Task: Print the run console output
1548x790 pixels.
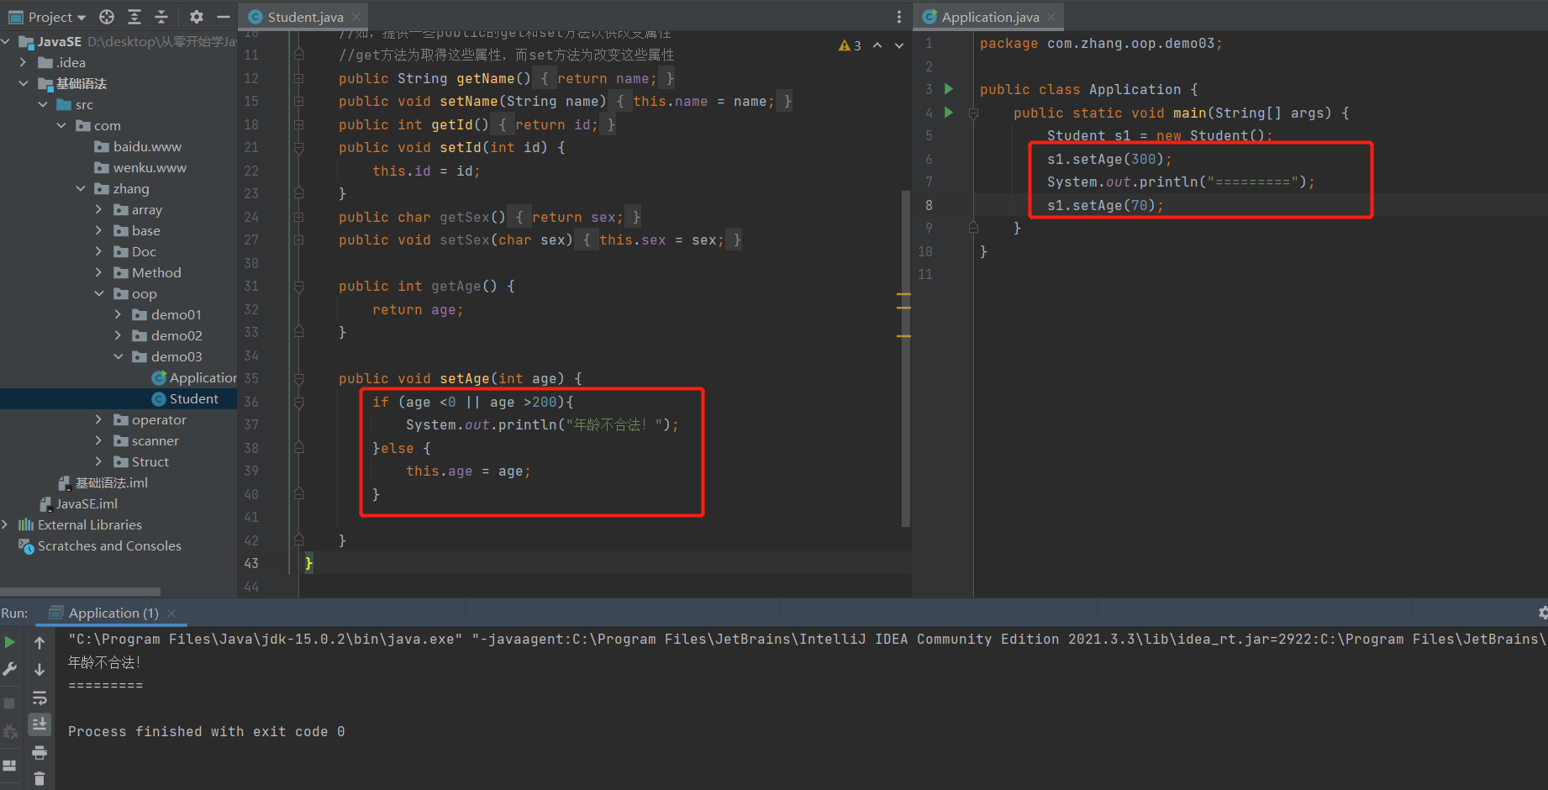Action: [x=39, y=752]
